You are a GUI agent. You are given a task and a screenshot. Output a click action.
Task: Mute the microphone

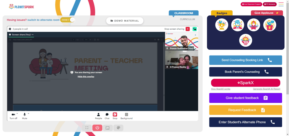pos(25,116)
